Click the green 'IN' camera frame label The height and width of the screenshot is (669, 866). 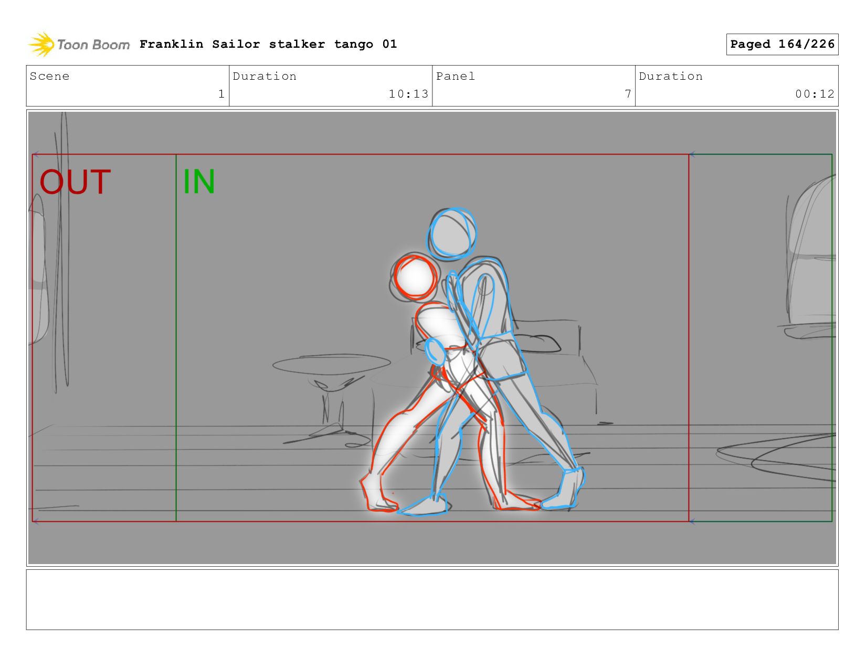click(199, 182)
